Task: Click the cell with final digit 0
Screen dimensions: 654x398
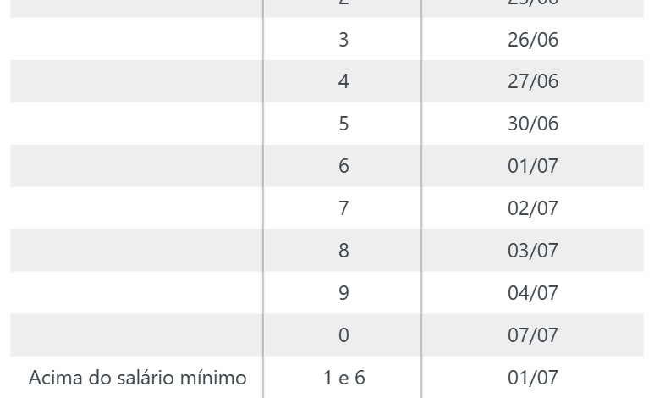Action: [x=343, y=335]
